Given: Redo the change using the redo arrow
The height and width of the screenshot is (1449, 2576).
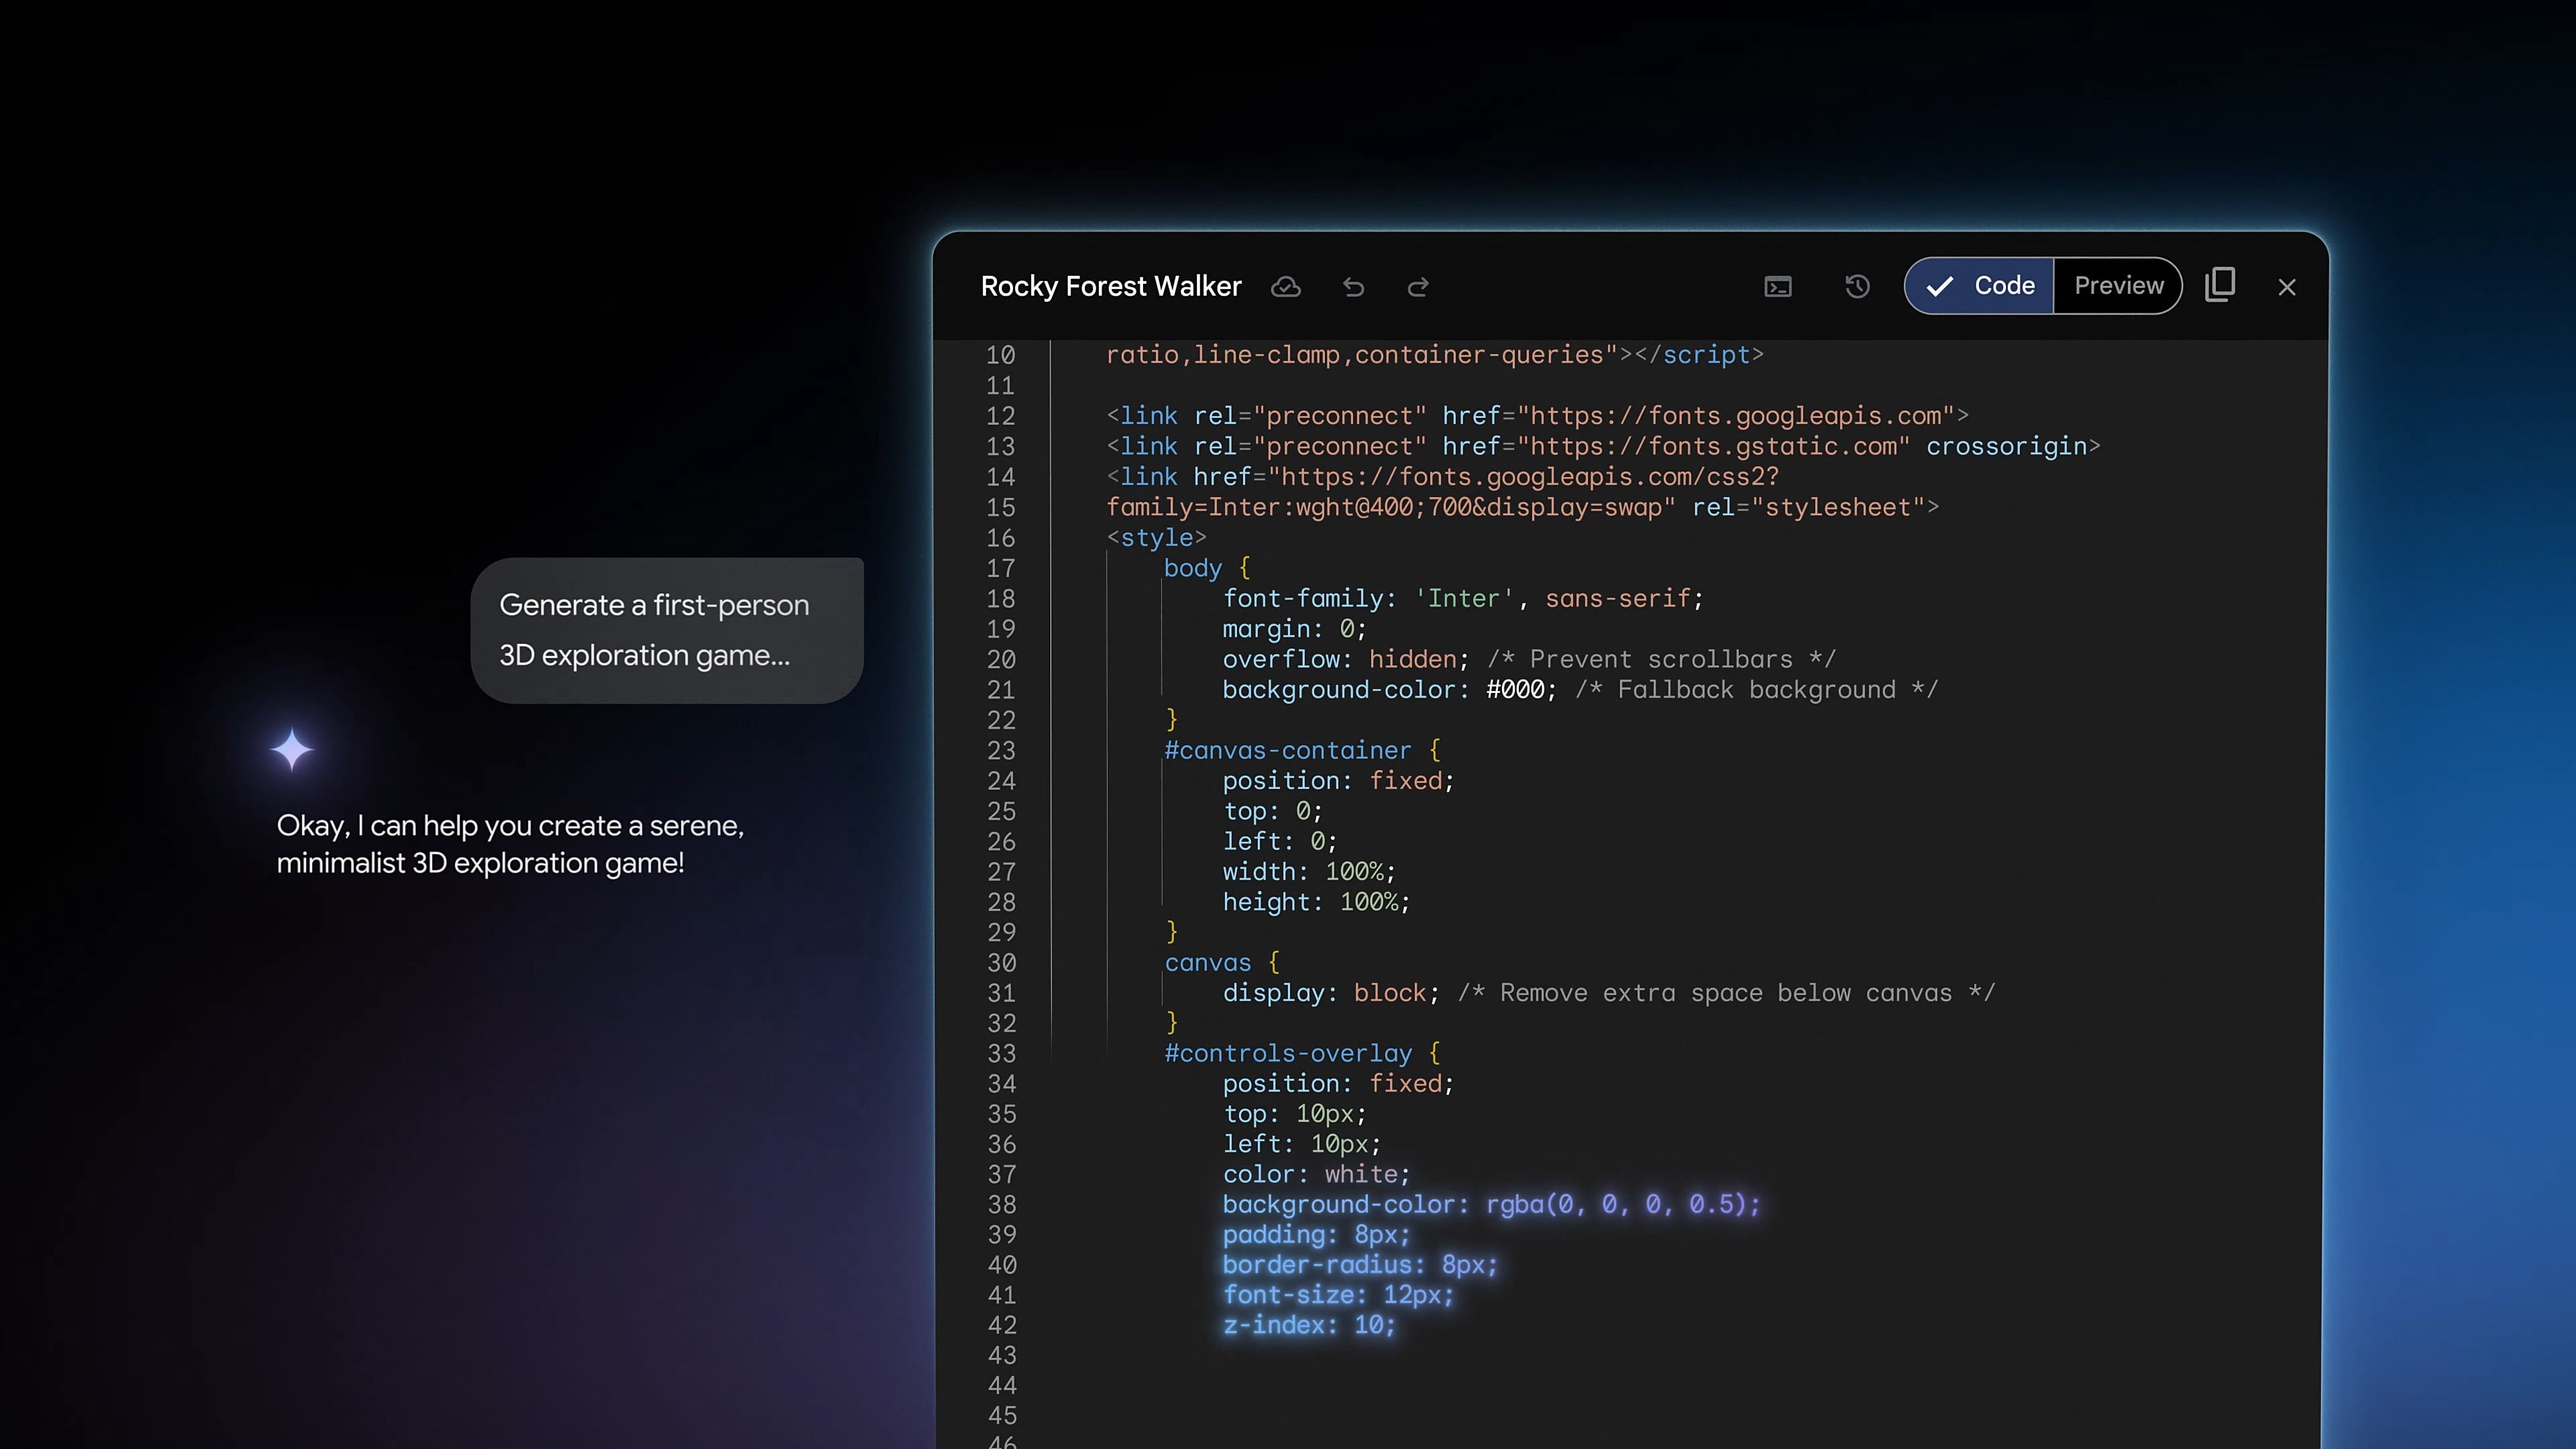Looking at the screenshot, I should pyautogui.click(x=1418, y=288).
